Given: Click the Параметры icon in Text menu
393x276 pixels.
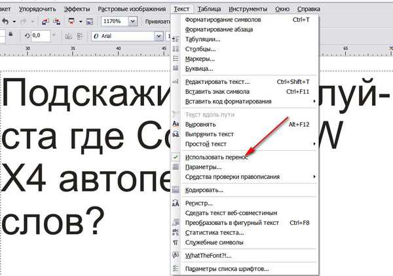Looking at the screenshot, I should pos(176,167).
